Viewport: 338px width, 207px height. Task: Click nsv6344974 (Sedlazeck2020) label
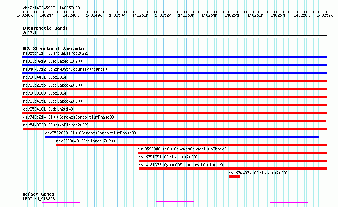click(258, 173)
